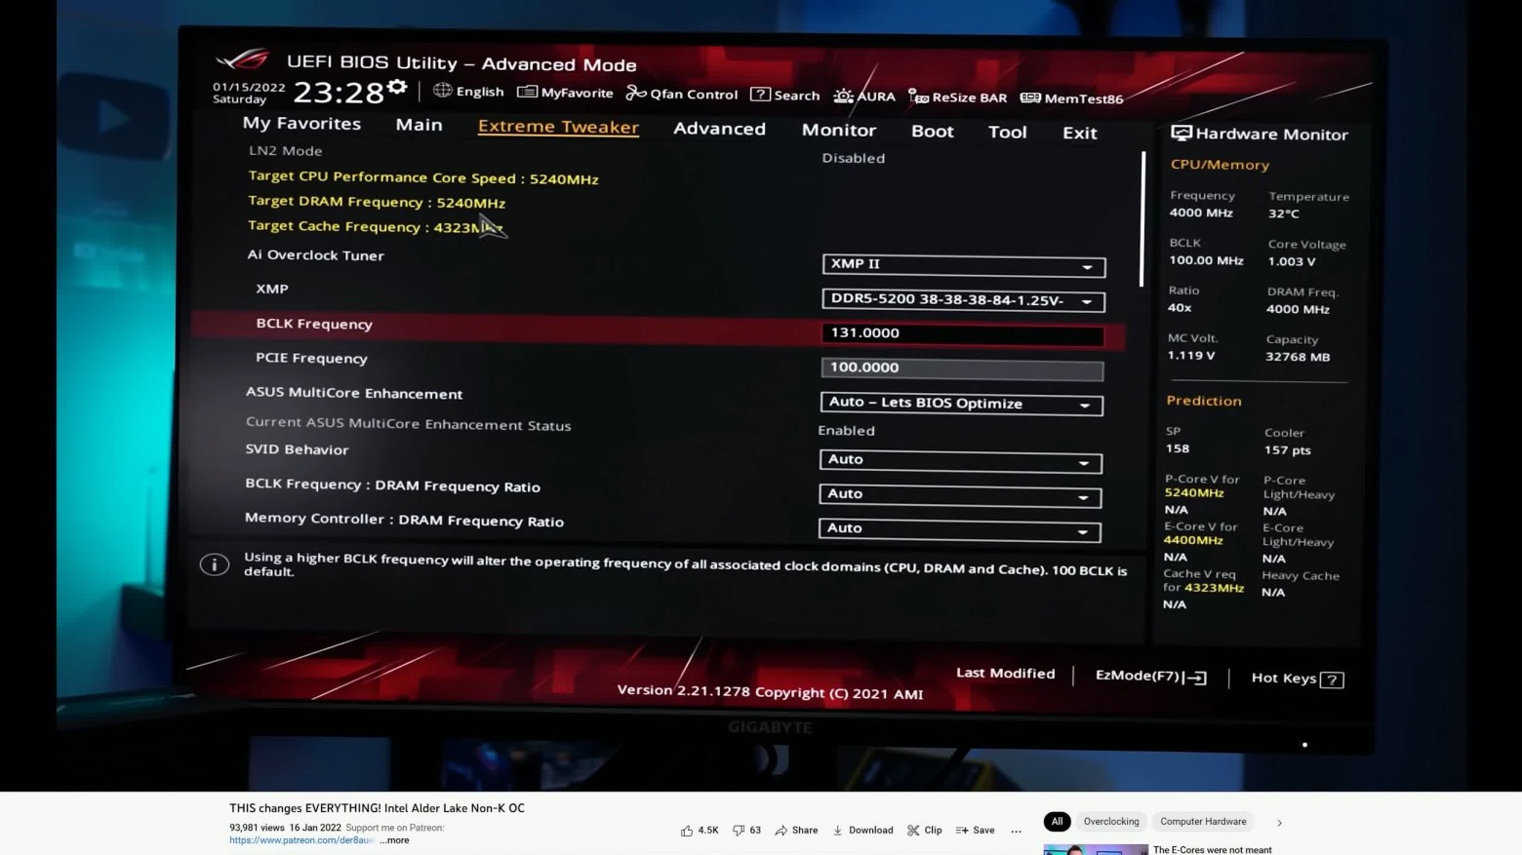Open the Ai Overclock Tuner dropdown
The height and width of the screenshot is (855, 1522).
pyautogui.click(x=963, y=265)
